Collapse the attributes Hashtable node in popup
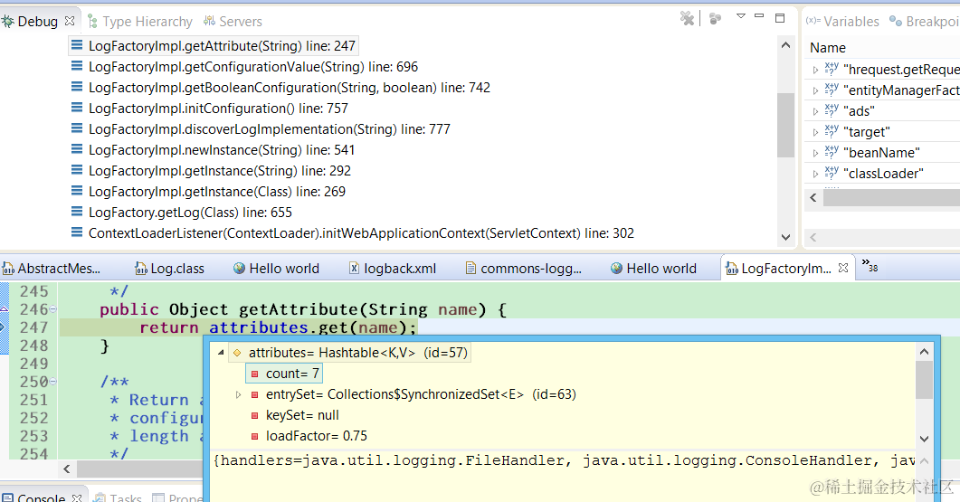The height and width of the screenshot is (502, 960). [221, 353]
